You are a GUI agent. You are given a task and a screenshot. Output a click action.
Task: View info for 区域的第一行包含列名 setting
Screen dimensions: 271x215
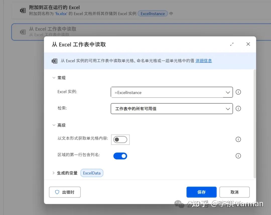click(238, 156)
